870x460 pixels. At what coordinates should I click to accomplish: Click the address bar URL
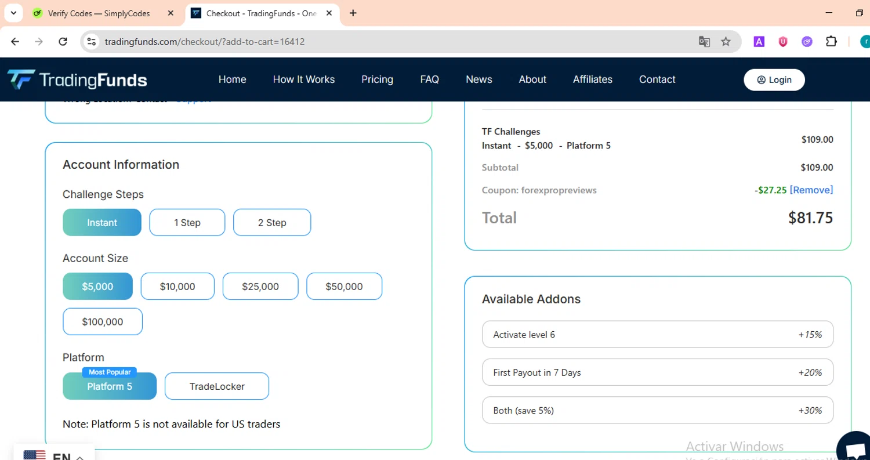(205, 42)
